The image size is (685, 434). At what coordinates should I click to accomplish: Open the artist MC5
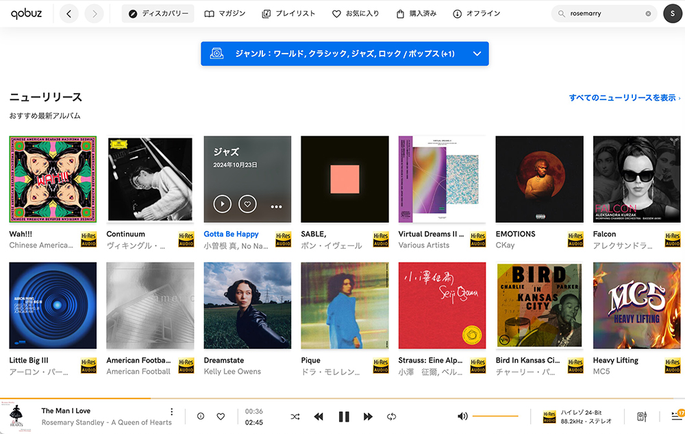click(601, 372)
